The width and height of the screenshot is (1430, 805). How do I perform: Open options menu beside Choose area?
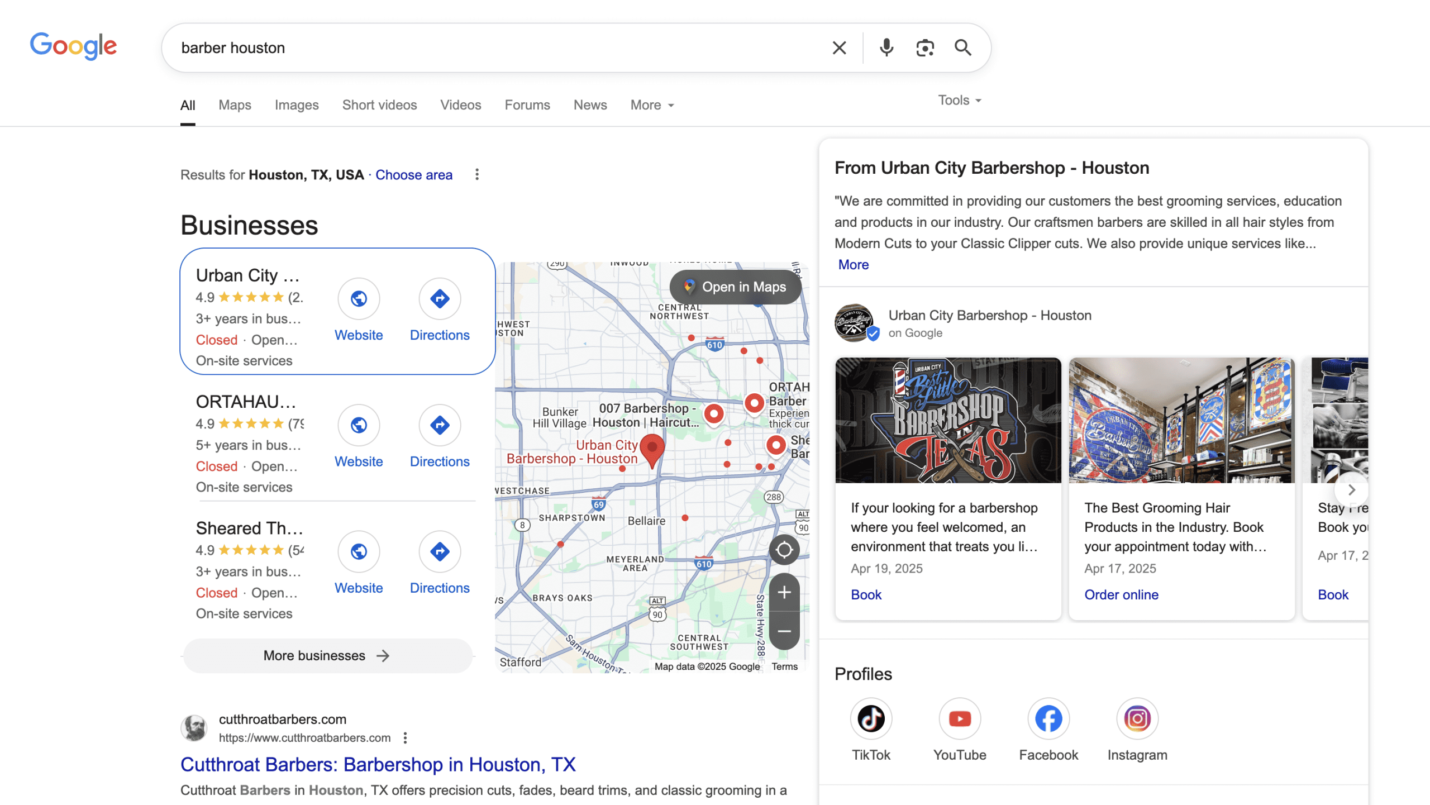point(477,175)
